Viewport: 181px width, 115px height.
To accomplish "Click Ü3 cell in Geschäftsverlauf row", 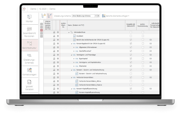I will tap(150, 51).
